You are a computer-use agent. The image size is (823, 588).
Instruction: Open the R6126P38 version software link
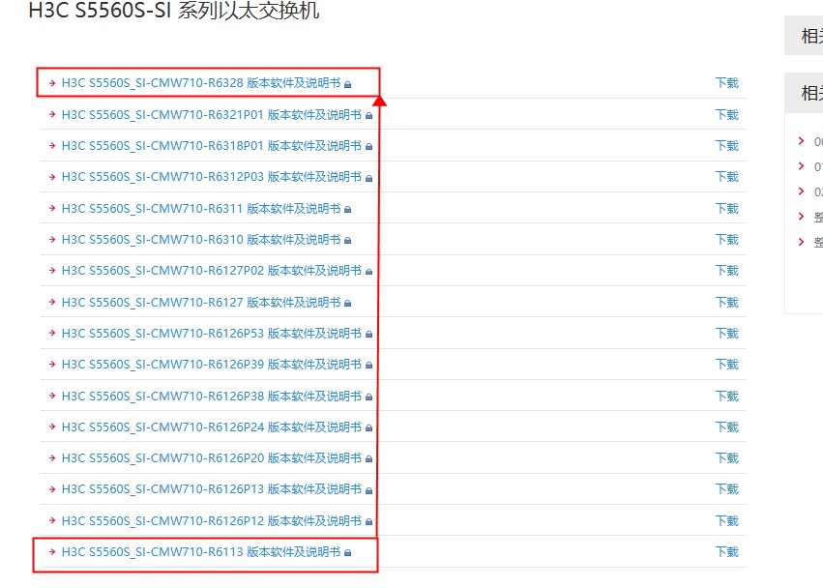(212, 396)
